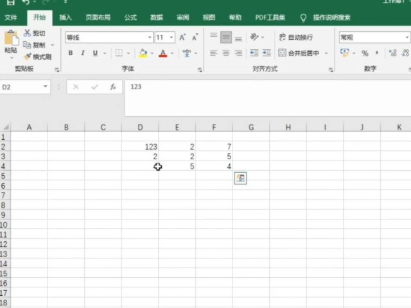Click the Paste Options icon below the data
The width and height of the screenshot is (411, 308).
(x=240, y=178)
